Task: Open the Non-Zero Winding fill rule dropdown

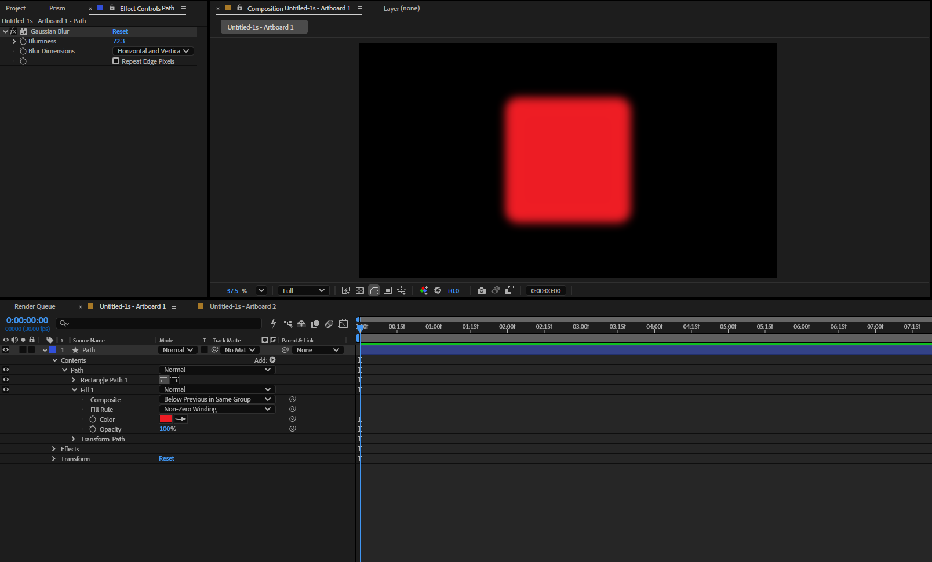Action: 217,409
